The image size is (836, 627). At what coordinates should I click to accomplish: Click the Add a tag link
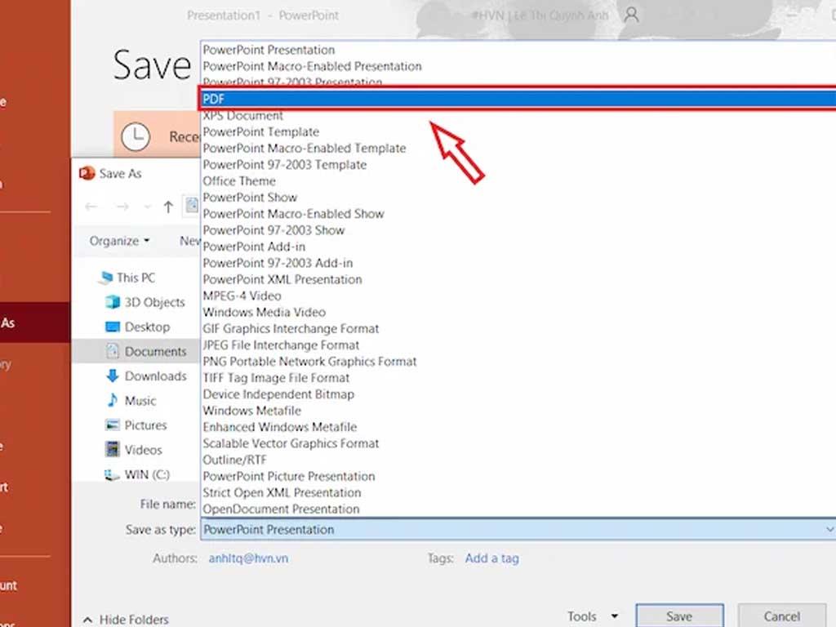point(491,558)
